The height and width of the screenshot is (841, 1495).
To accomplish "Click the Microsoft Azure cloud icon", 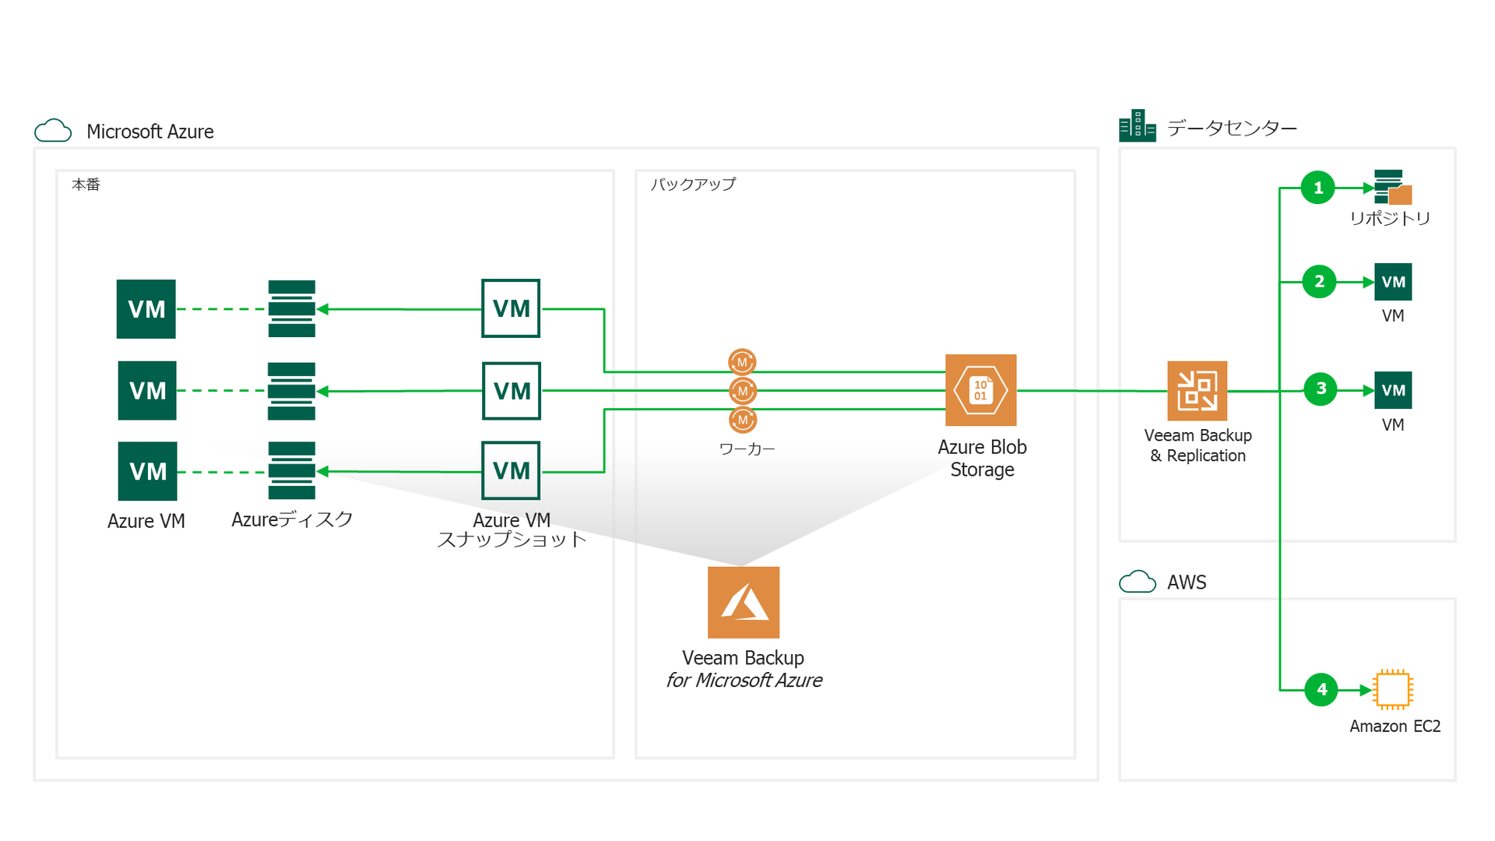I will point(53,130).
